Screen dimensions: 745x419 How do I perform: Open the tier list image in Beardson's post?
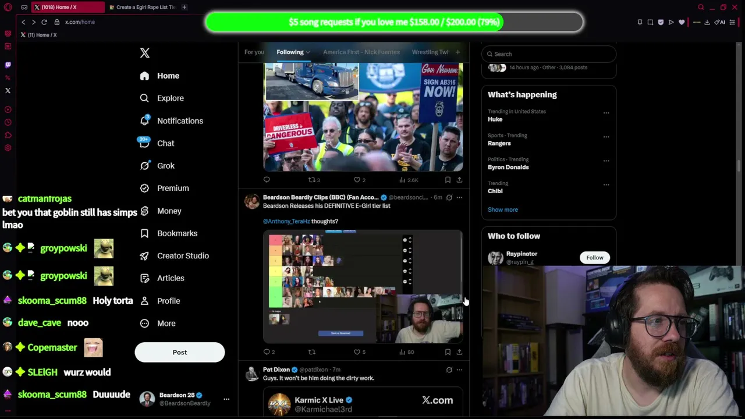coord(363,286)
